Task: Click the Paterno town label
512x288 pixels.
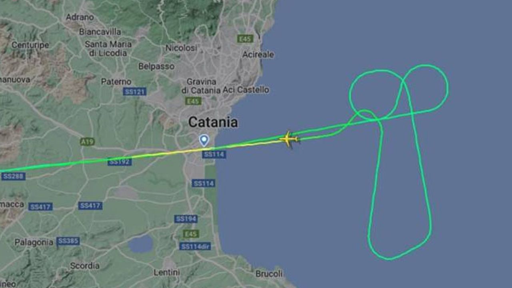Action: [116, 82]
